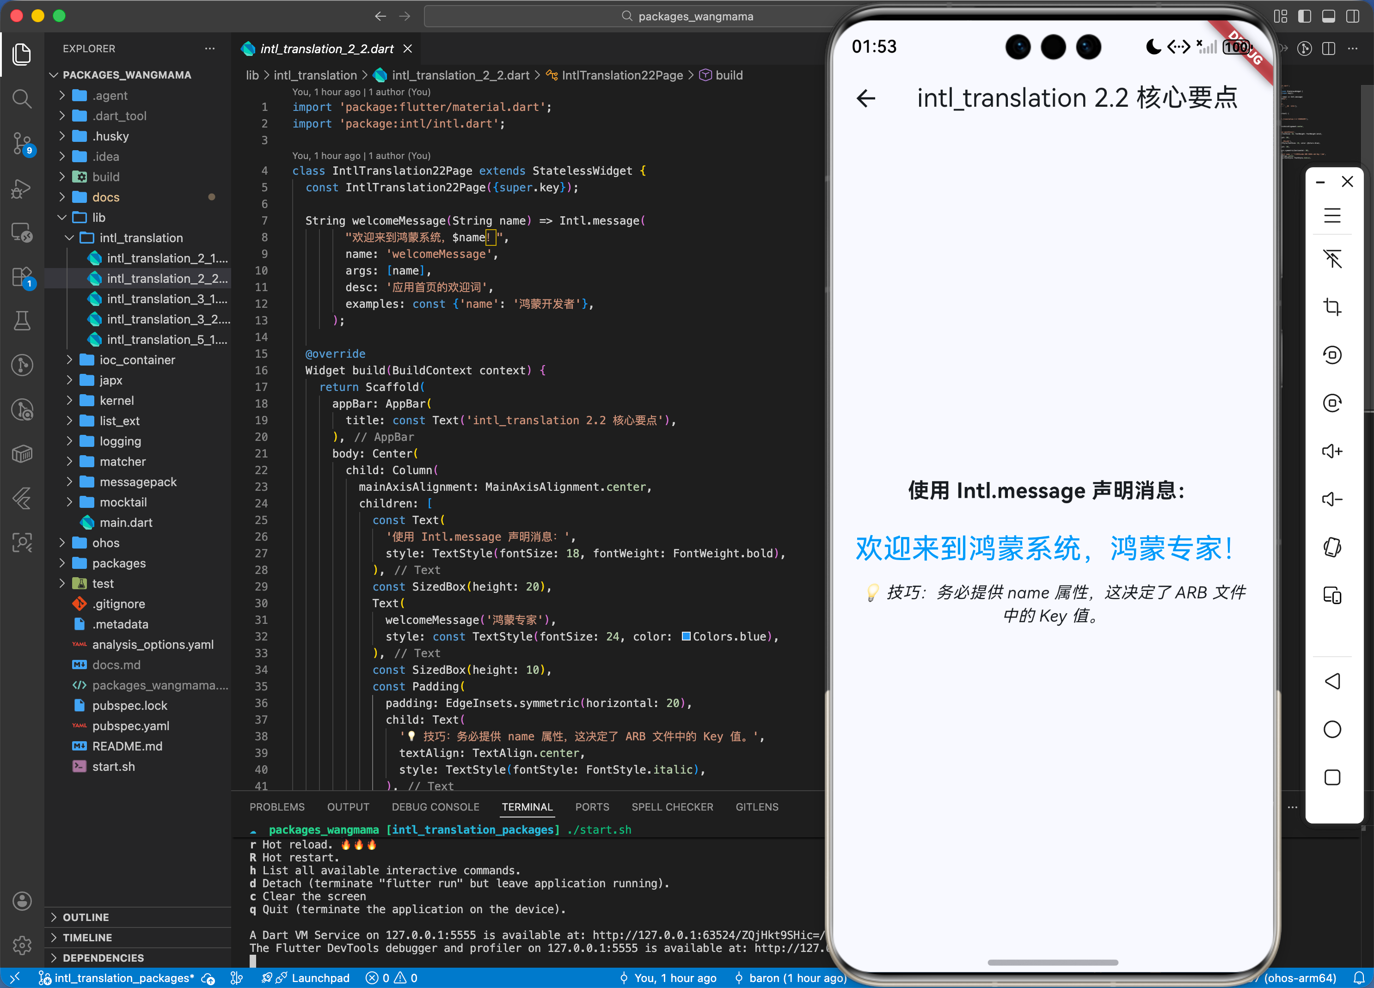Go back in editor navigation history
Viewport: 1374px width, 988px height.
point(380,16)
